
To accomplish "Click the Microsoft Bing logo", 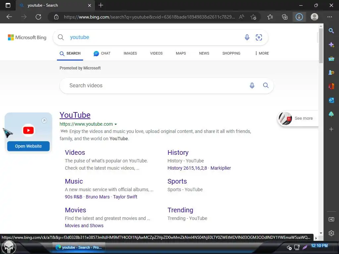I will (27, 37).
